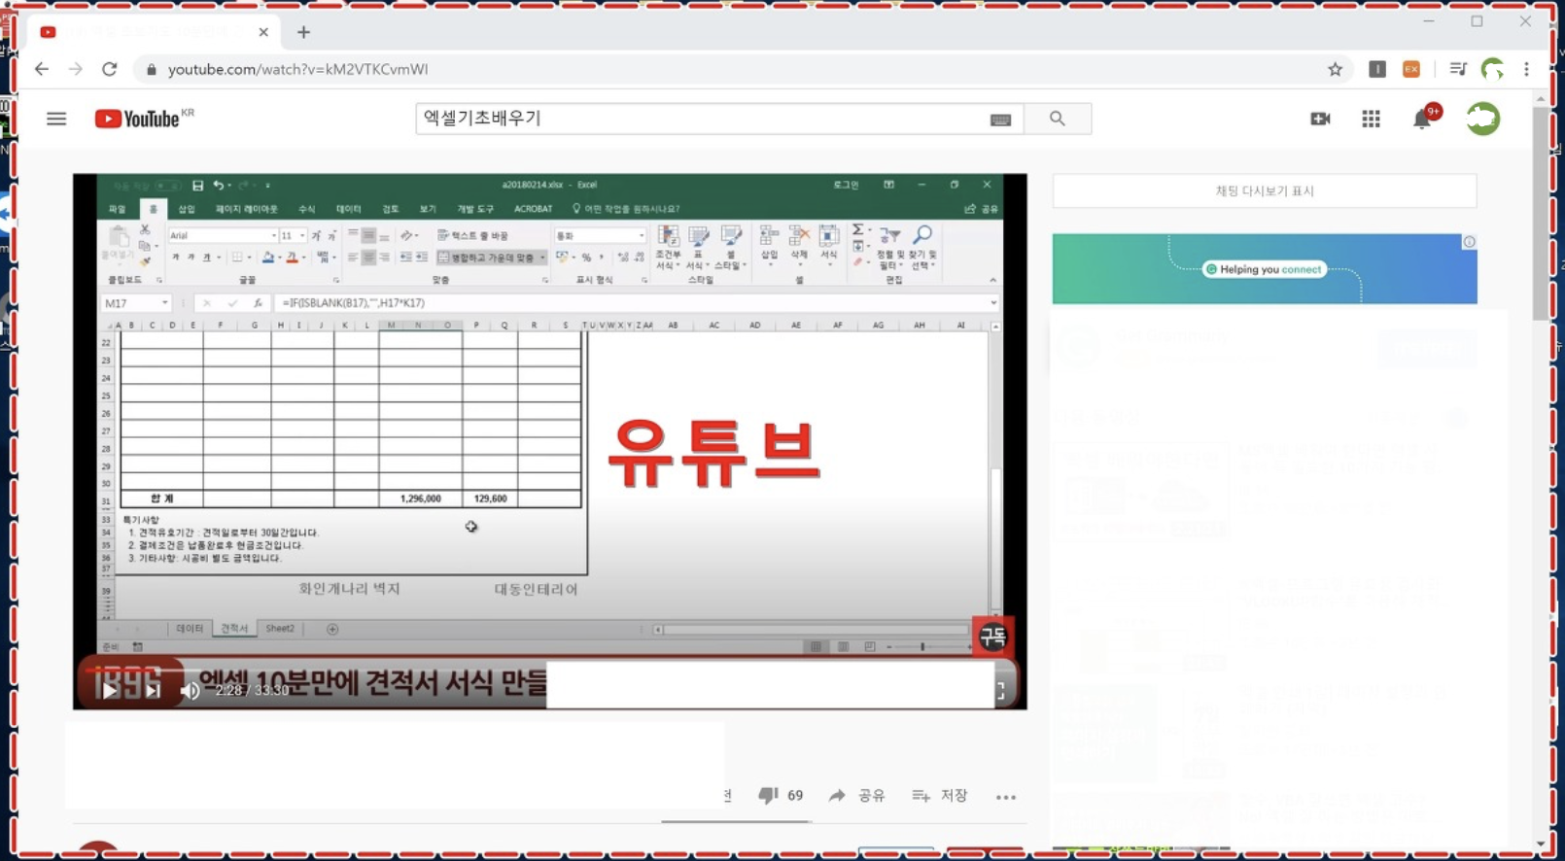Toggle full screen on the video player
Screen dimensions: 1565x861
point(1001,690)
